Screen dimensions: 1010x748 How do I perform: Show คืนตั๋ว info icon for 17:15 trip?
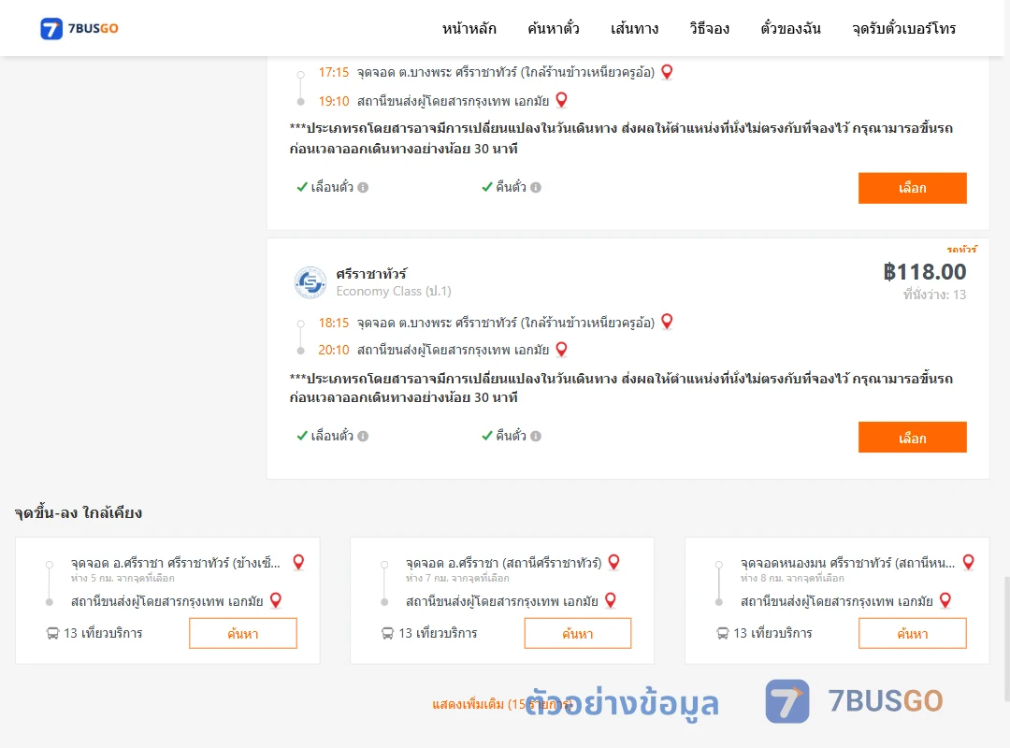click(x=536, y=188)
